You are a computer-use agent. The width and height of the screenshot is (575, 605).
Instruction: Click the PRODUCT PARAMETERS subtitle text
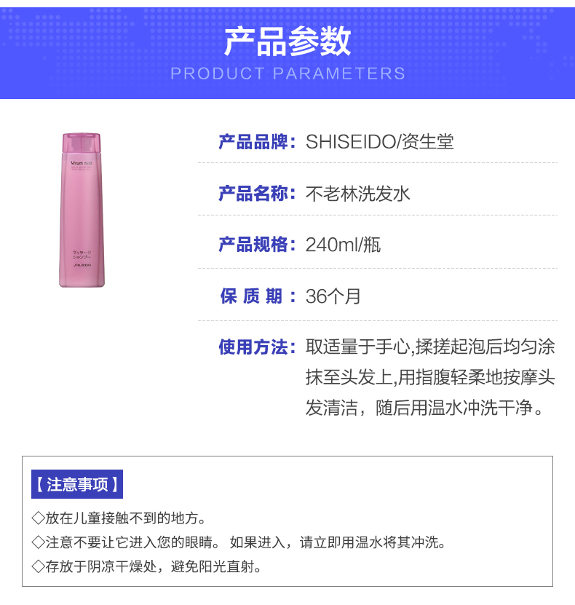click(287, 74)
